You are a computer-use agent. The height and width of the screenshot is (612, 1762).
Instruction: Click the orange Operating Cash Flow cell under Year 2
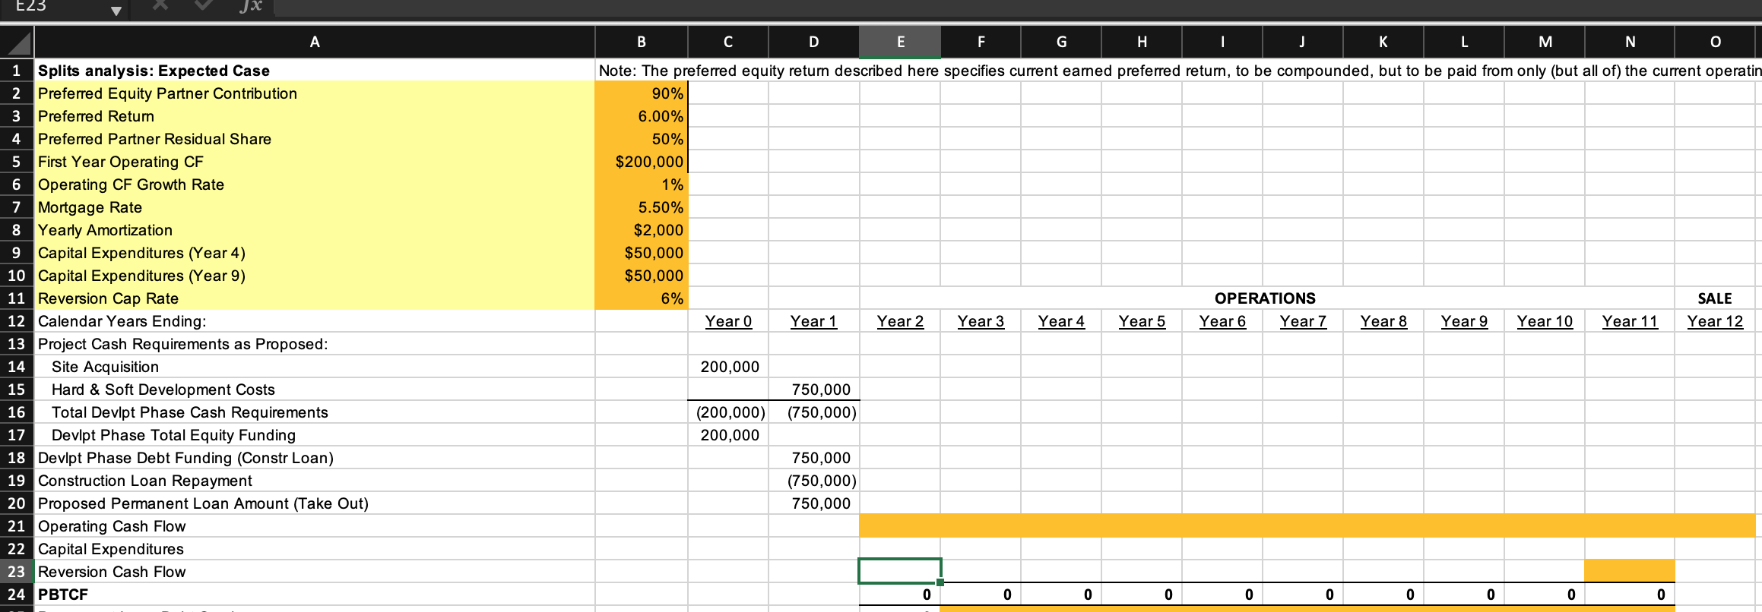coord(900,526)
